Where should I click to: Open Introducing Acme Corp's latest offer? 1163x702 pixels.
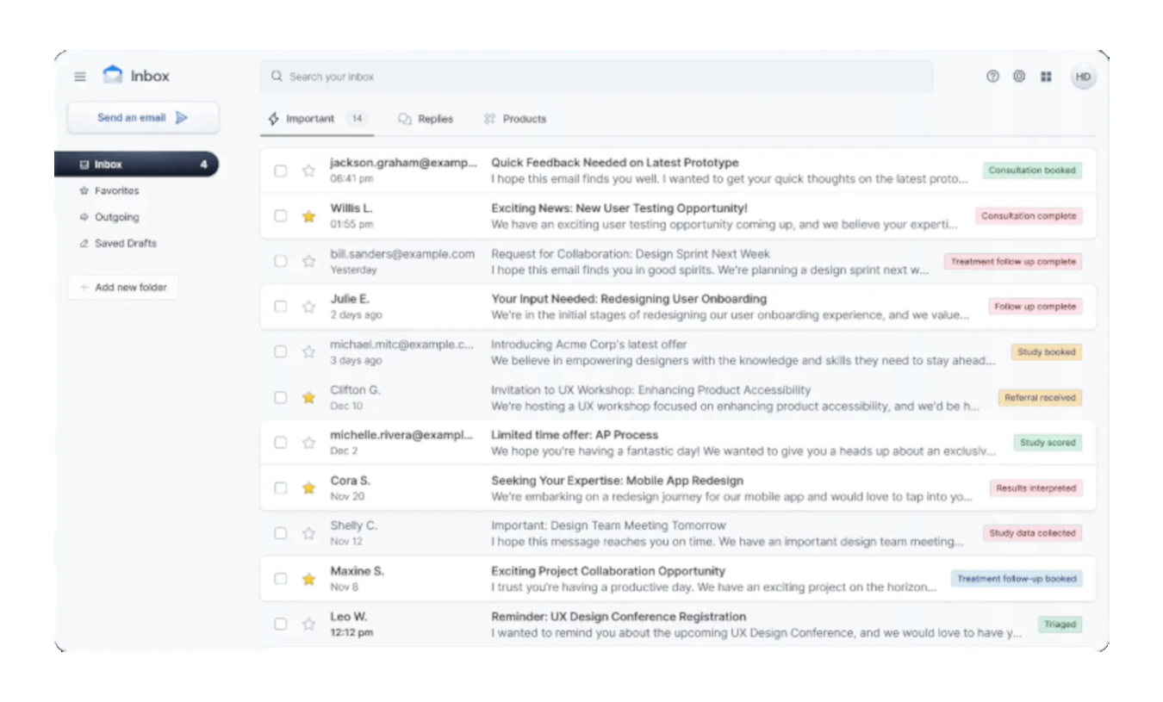(589, 345)
